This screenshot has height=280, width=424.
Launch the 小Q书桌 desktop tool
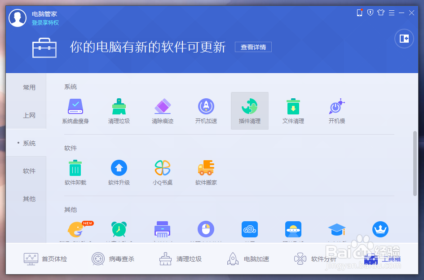[x=163, y=172]
